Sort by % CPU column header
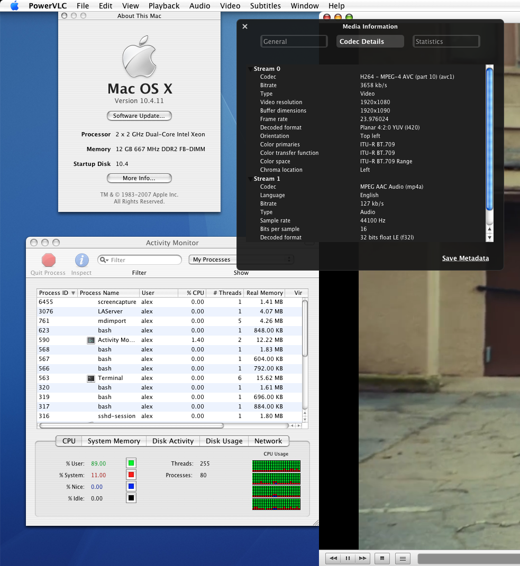The width and height of the screenshot is (520, 566). point(192,293)
